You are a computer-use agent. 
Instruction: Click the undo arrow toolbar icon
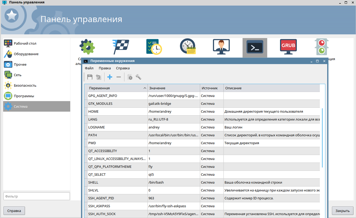[x=98, y=77]
